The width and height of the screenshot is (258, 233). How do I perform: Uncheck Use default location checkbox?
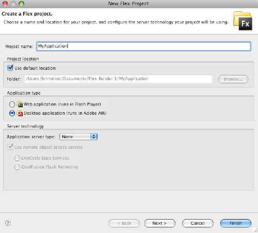click(10, 68)
